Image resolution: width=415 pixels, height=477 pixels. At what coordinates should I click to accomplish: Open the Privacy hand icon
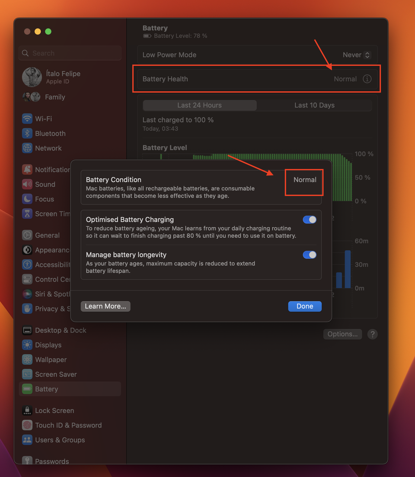27,309
